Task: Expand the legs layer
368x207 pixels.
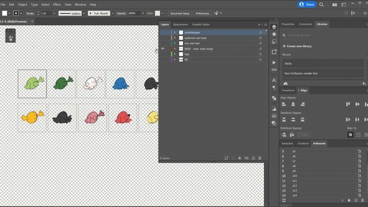Action: click(175, 54)
